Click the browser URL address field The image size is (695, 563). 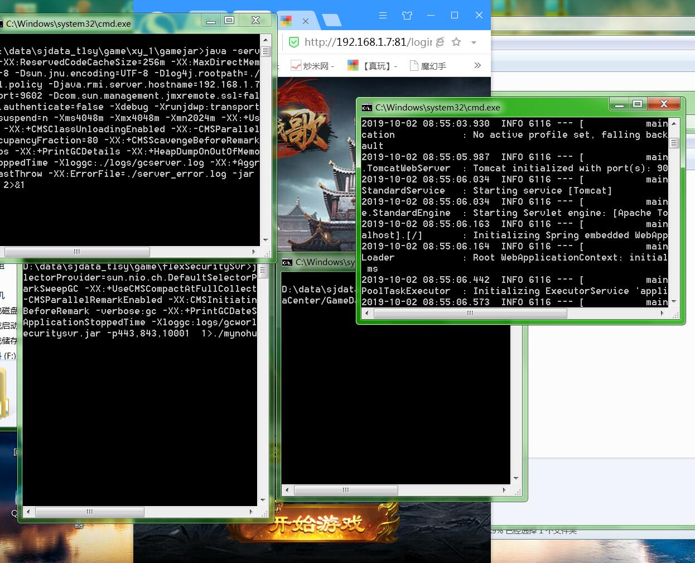tap(368, 42)
